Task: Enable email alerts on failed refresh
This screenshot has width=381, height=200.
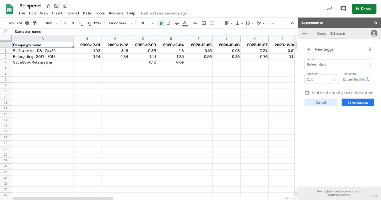Action: 307,93
